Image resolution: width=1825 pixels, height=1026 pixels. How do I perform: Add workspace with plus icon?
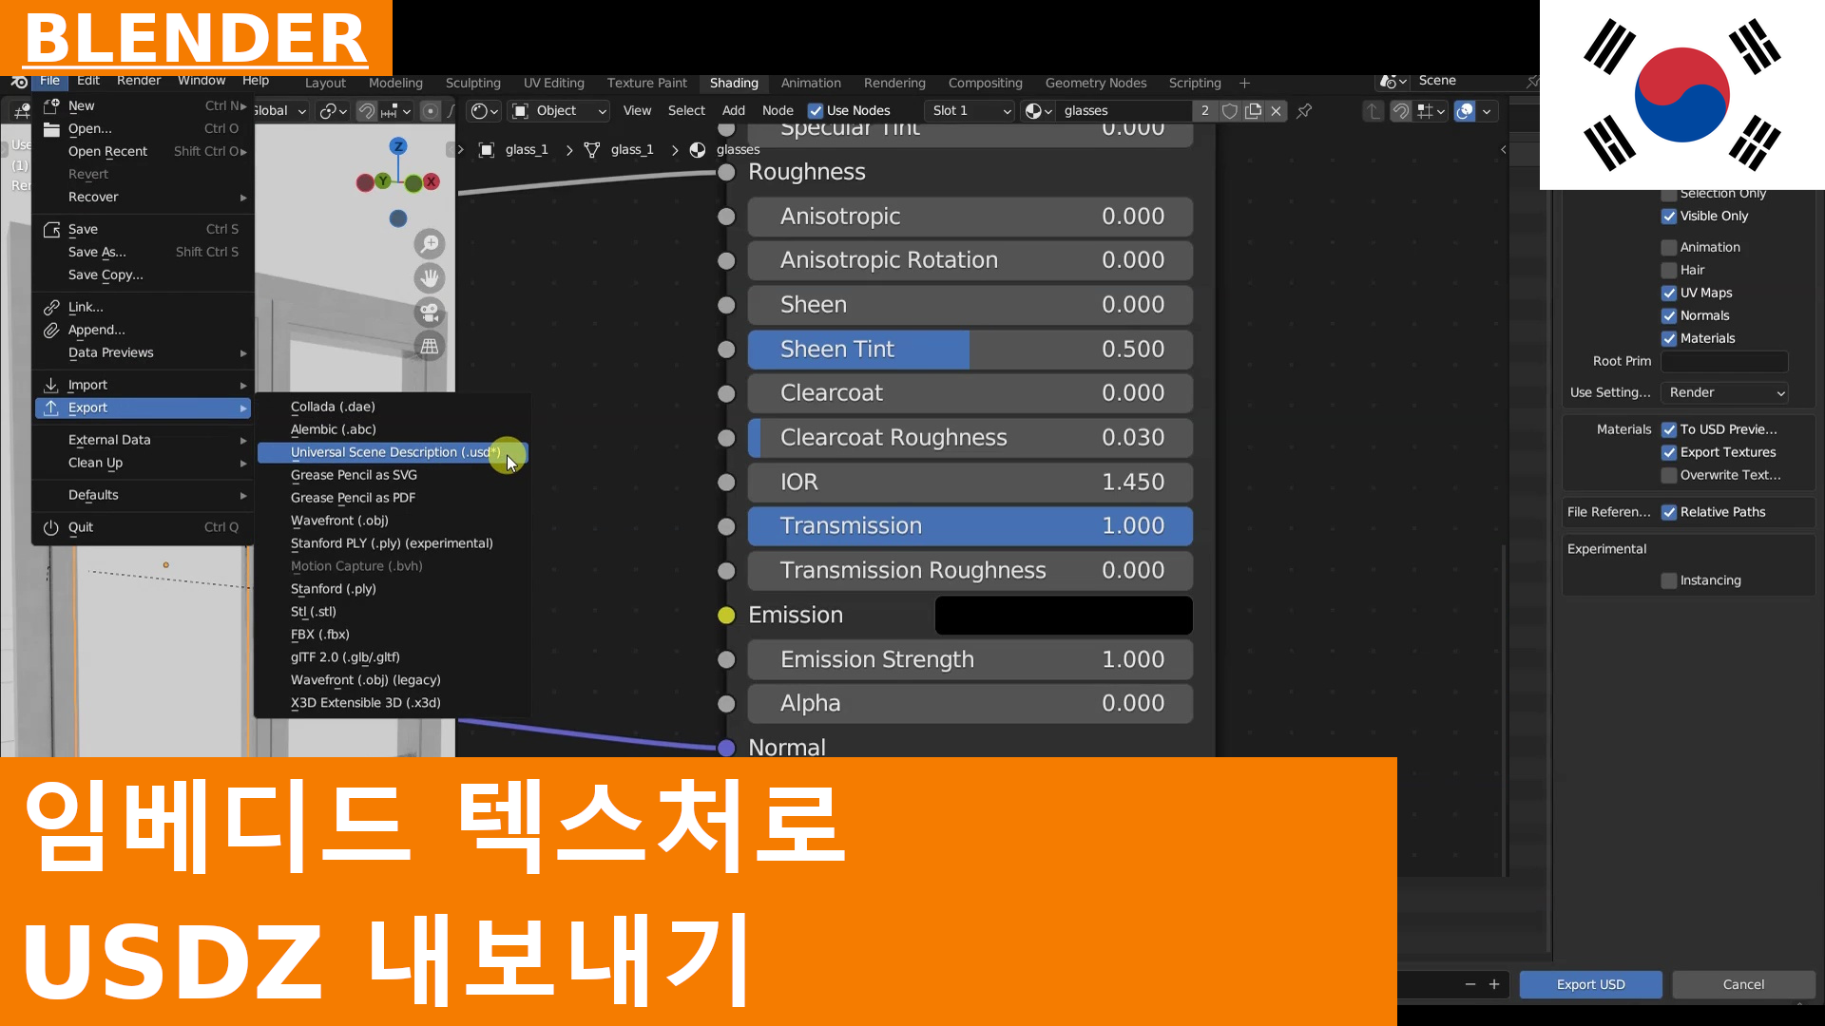[1244, 84]
